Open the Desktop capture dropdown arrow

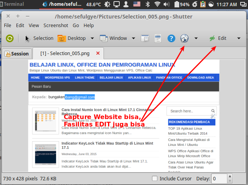point(92,38)
